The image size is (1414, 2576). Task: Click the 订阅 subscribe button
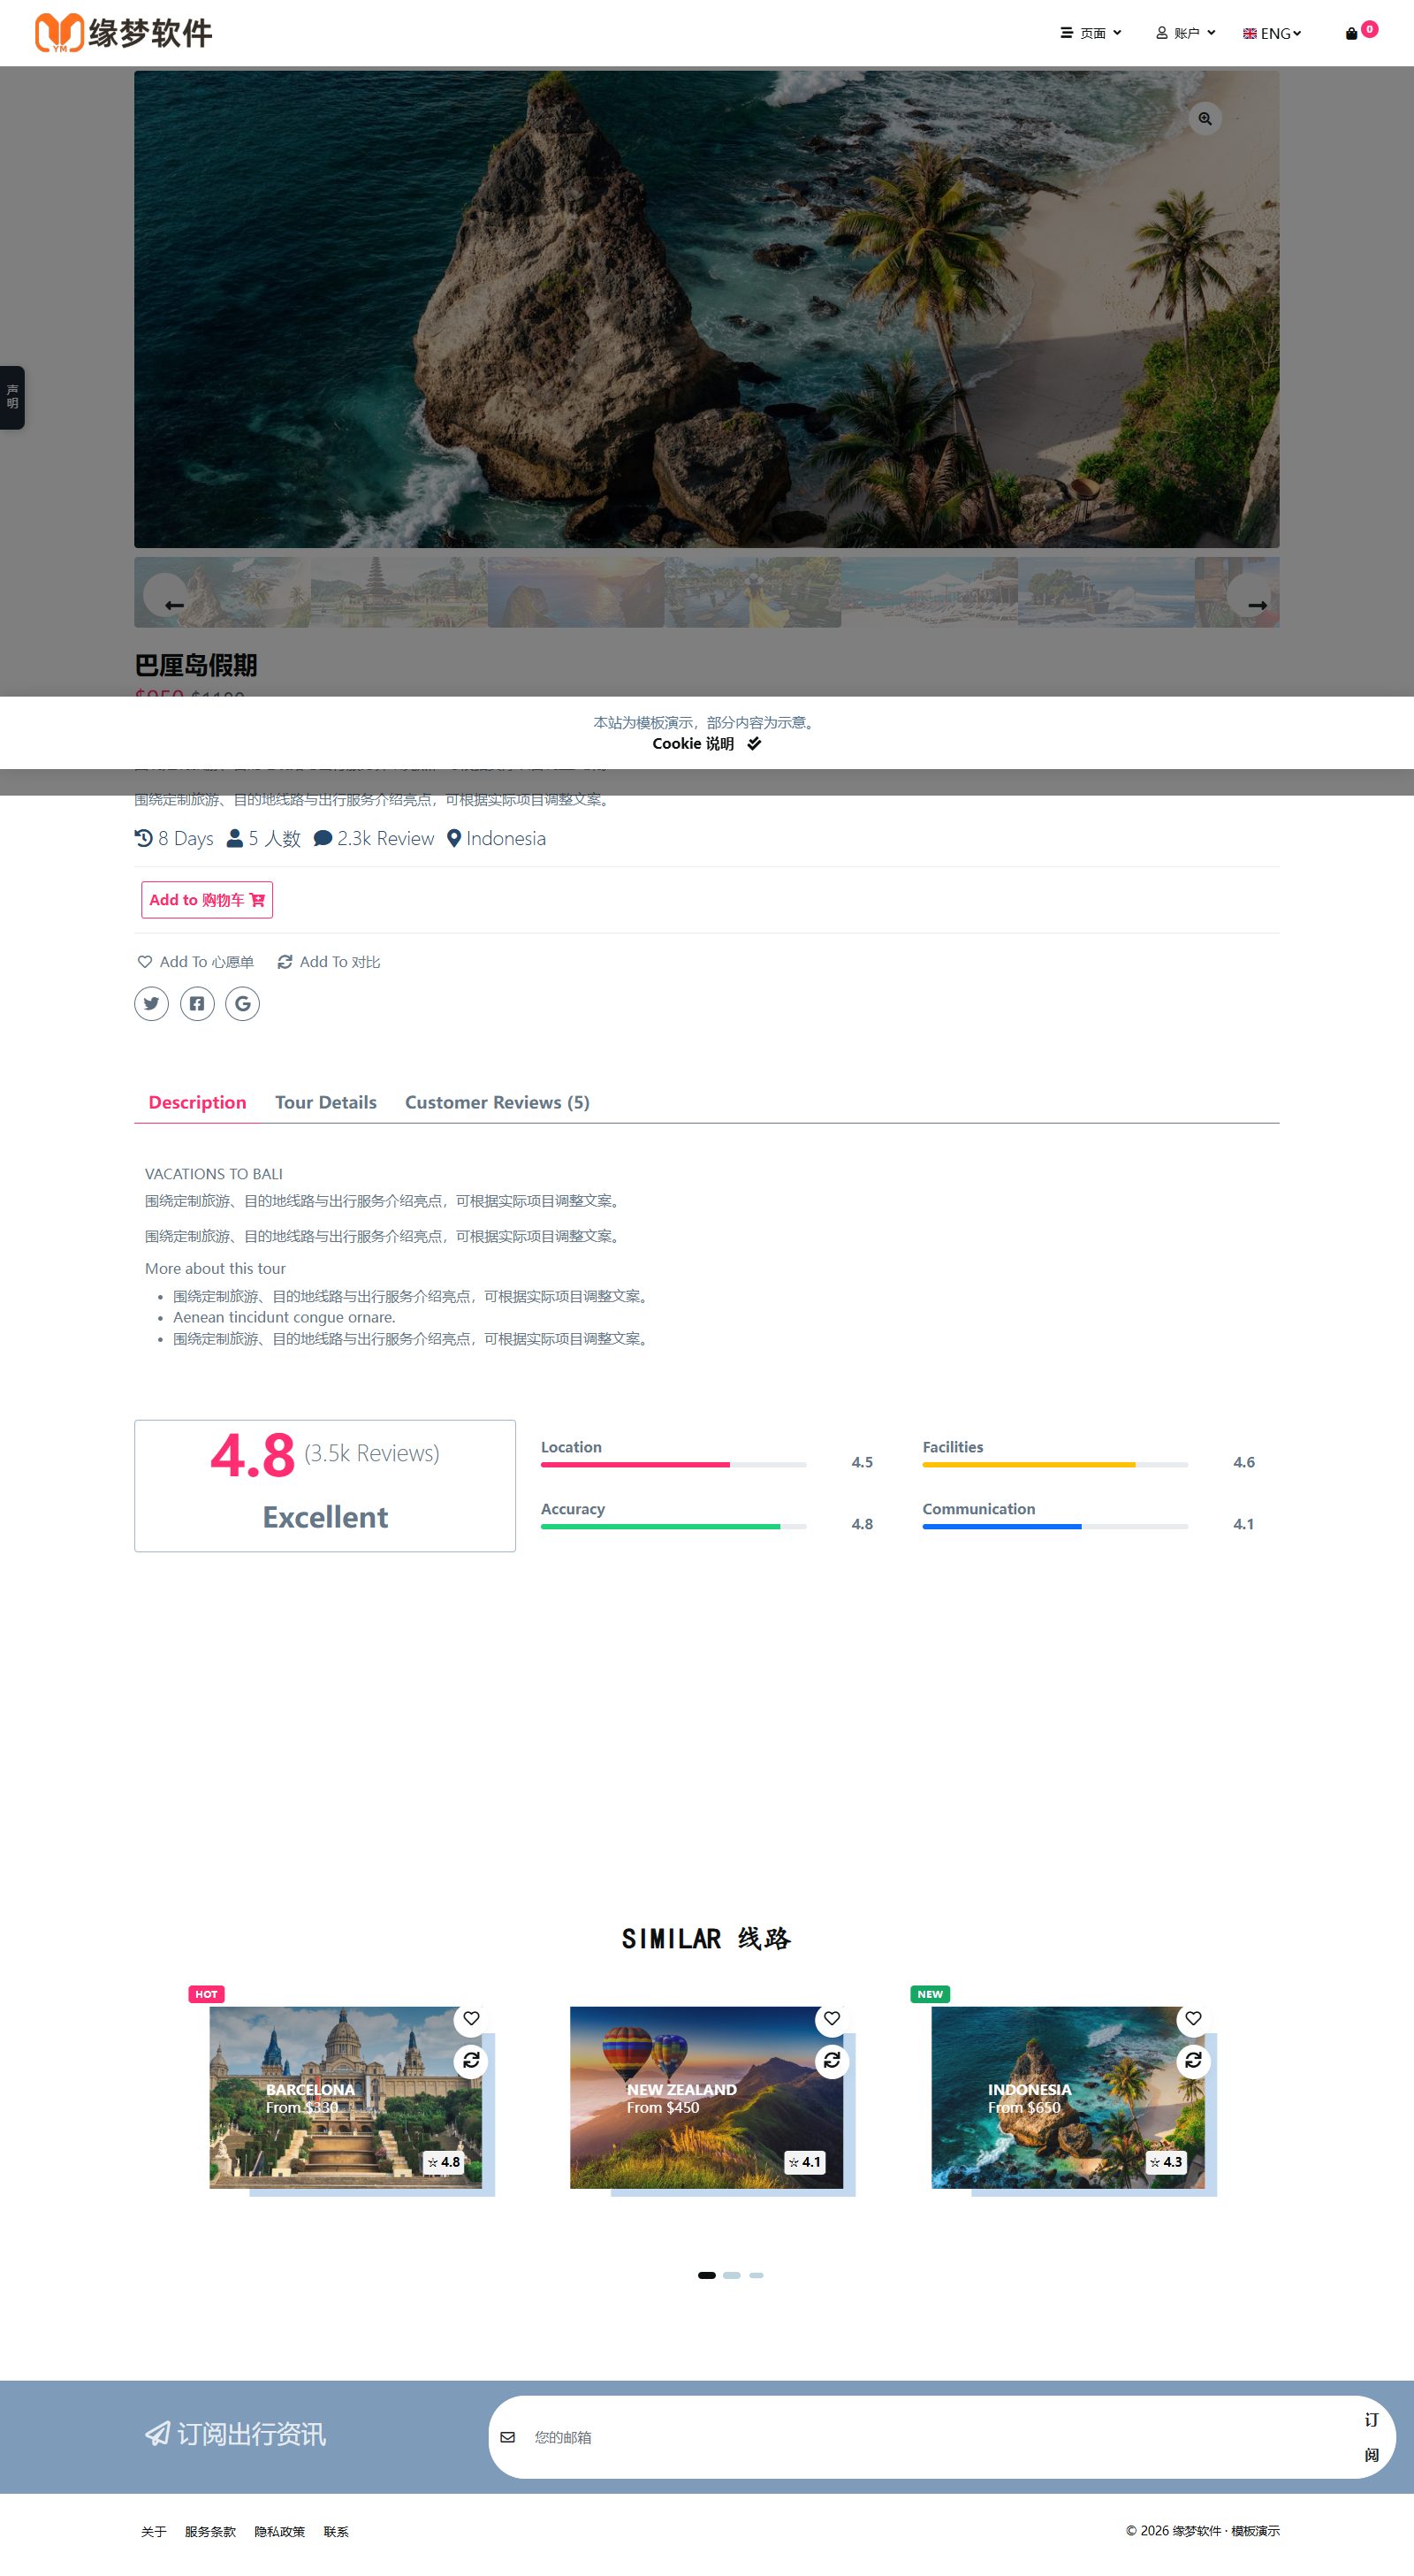(1371, 2437)
